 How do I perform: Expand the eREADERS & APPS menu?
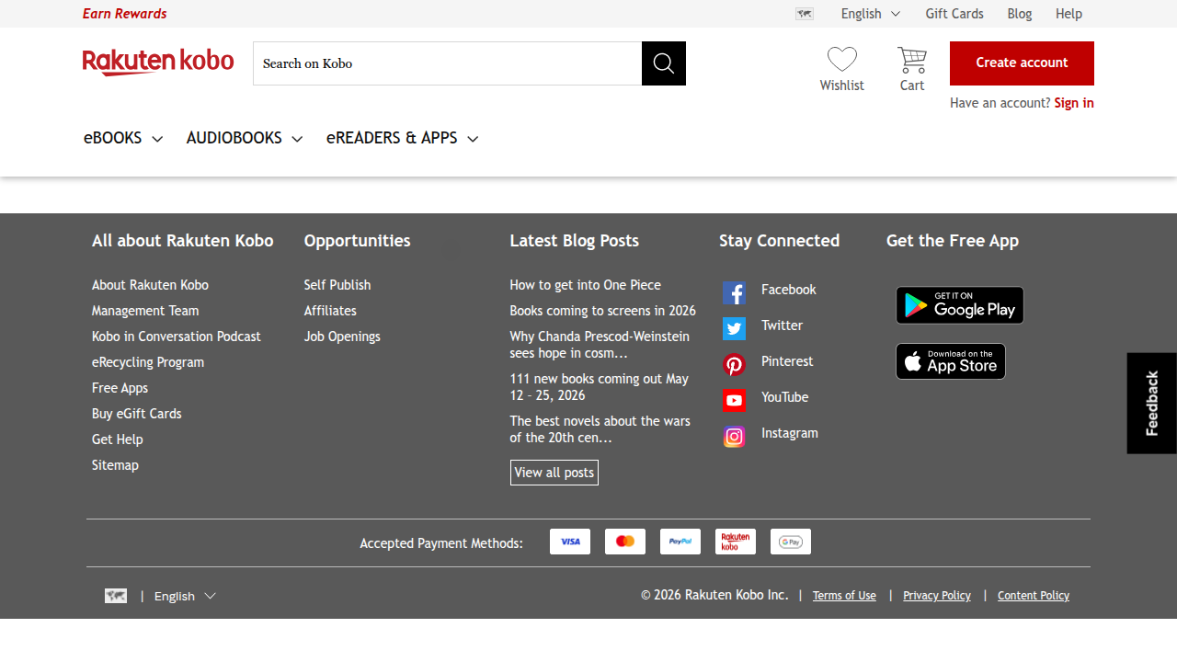403,138
